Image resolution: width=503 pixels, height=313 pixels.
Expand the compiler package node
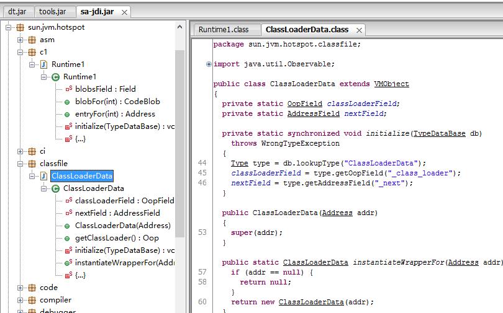(20, 300)
